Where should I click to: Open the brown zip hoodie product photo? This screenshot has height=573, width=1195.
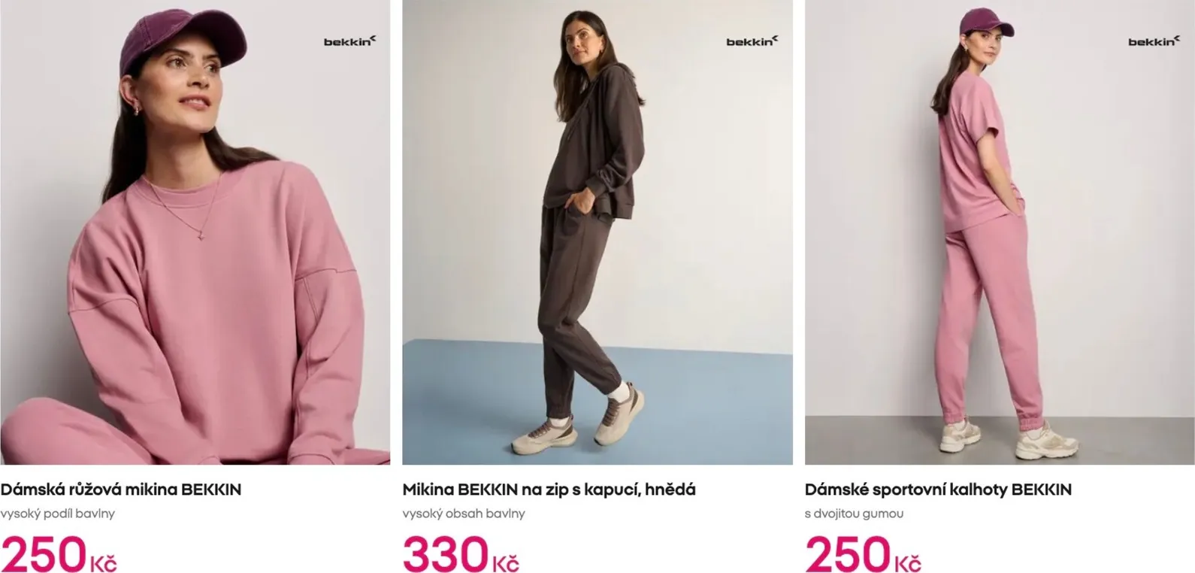tap(597, 232)
